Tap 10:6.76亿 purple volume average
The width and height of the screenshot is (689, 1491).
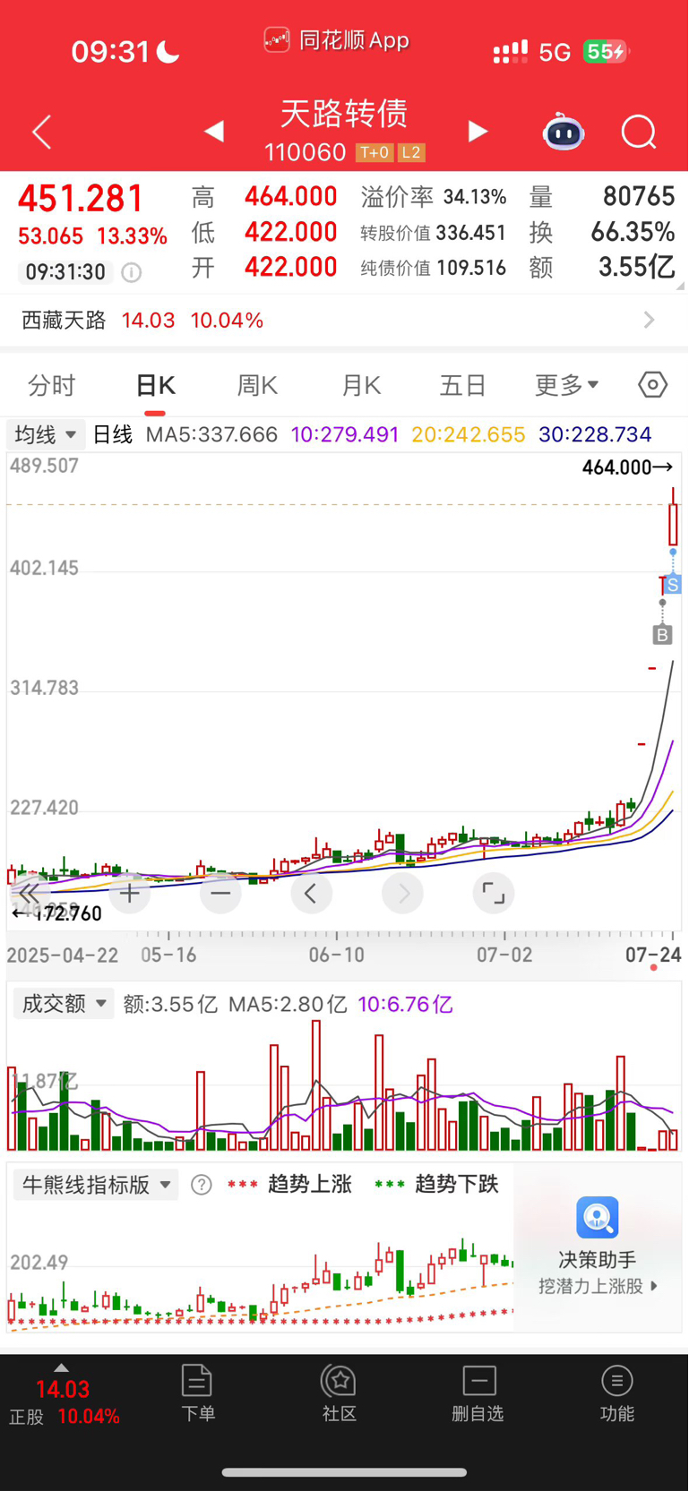(x=405, y=1005)
